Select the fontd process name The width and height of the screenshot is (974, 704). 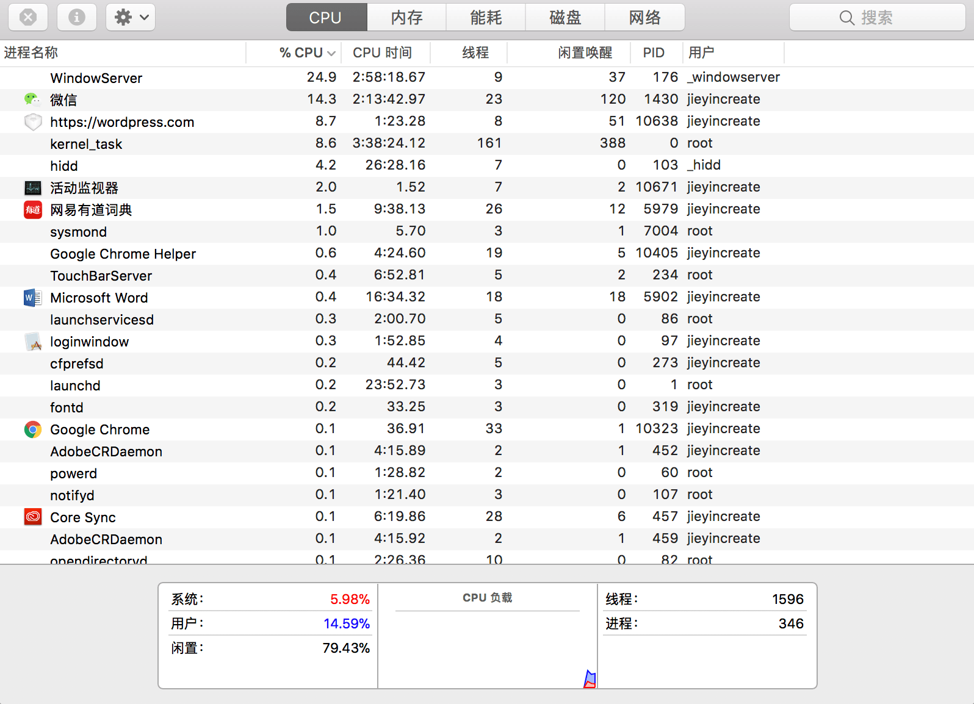tap(67, 408)
